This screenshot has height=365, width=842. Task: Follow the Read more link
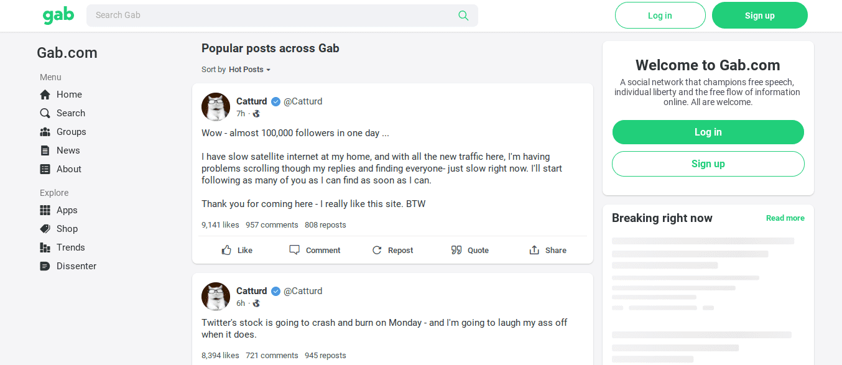[x=785, y=218]
